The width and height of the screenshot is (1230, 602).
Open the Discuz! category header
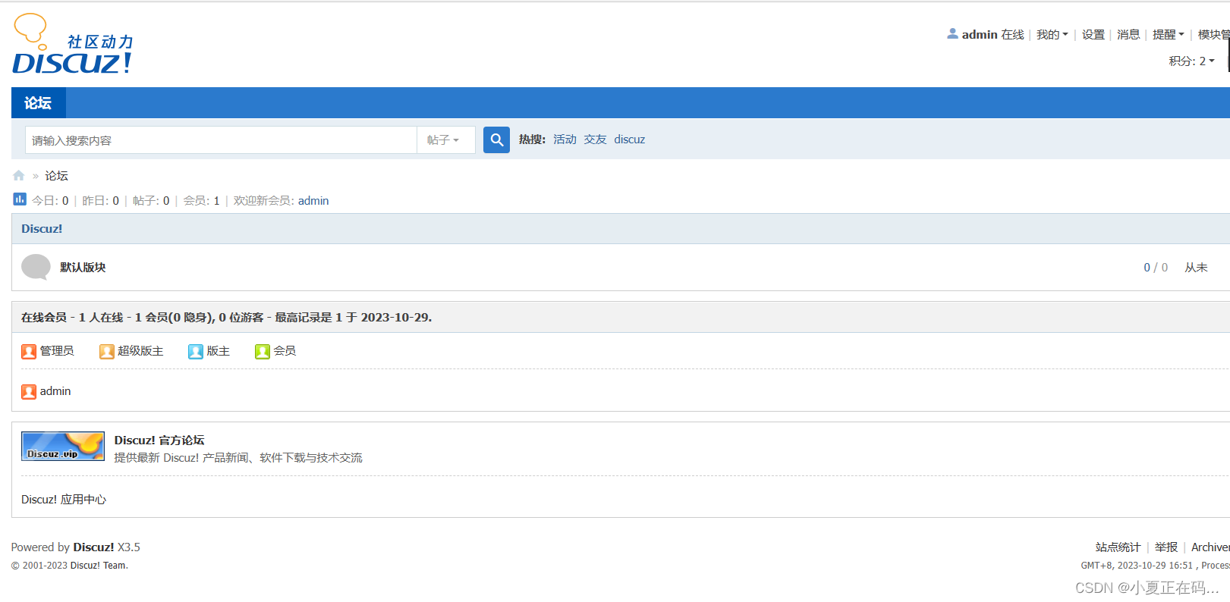coord(42,229)
